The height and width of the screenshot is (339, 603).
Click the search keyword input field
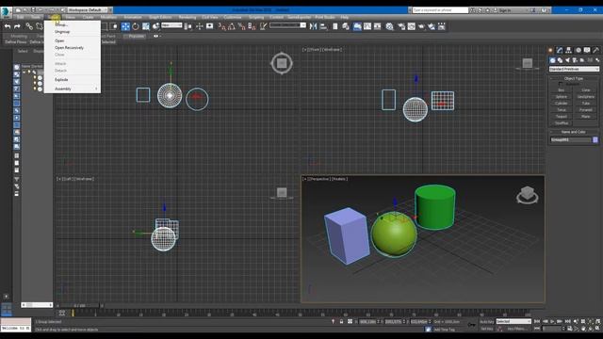coord(440,10)
